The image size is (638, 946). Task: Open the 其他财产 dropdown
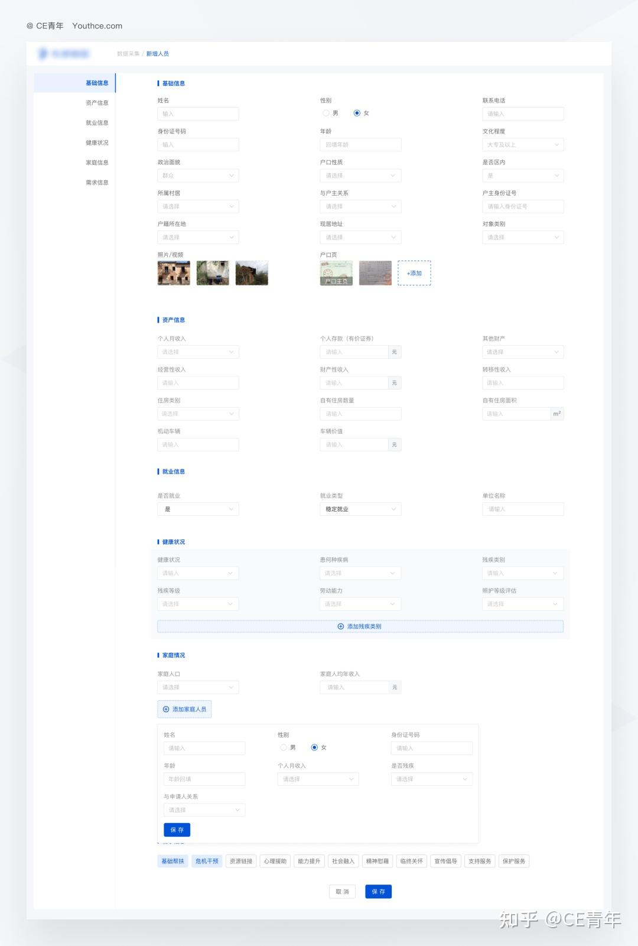523,352
